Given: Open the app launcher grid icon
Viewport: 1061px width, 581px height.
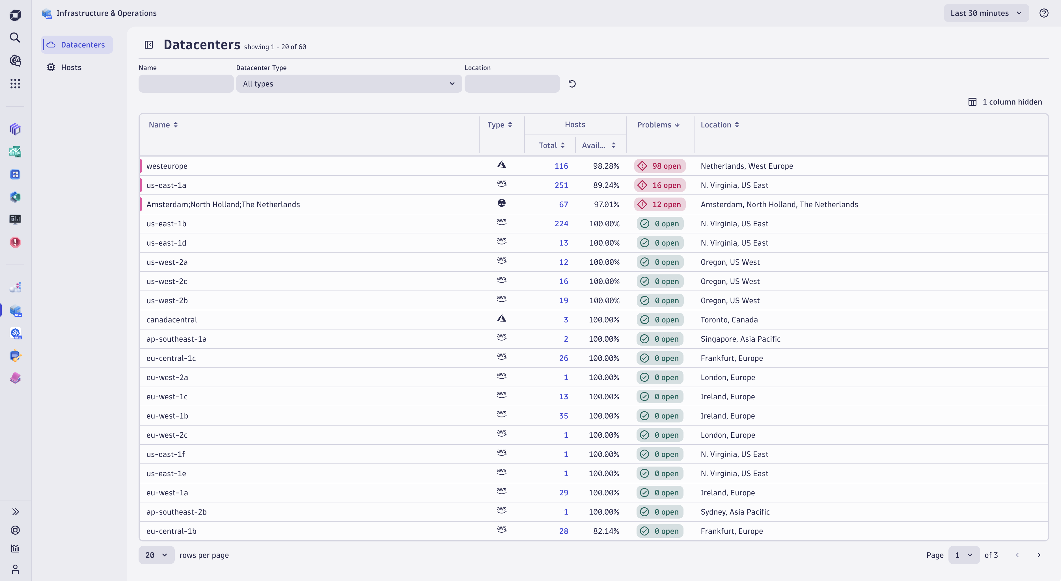Looking at the screenshot, I should [x=15, y=84].
